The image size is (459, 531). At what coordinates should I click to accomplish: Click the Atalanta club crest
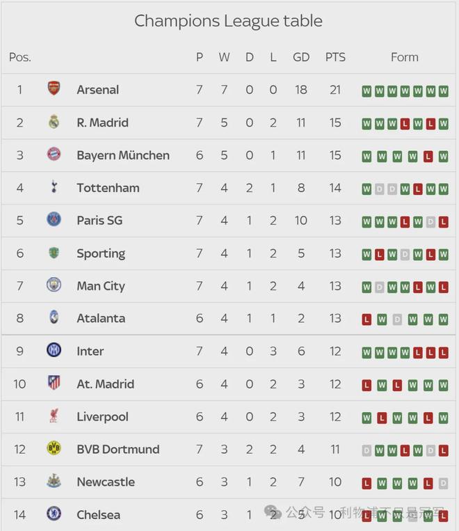pyautogui.click(x=54, y=318)
